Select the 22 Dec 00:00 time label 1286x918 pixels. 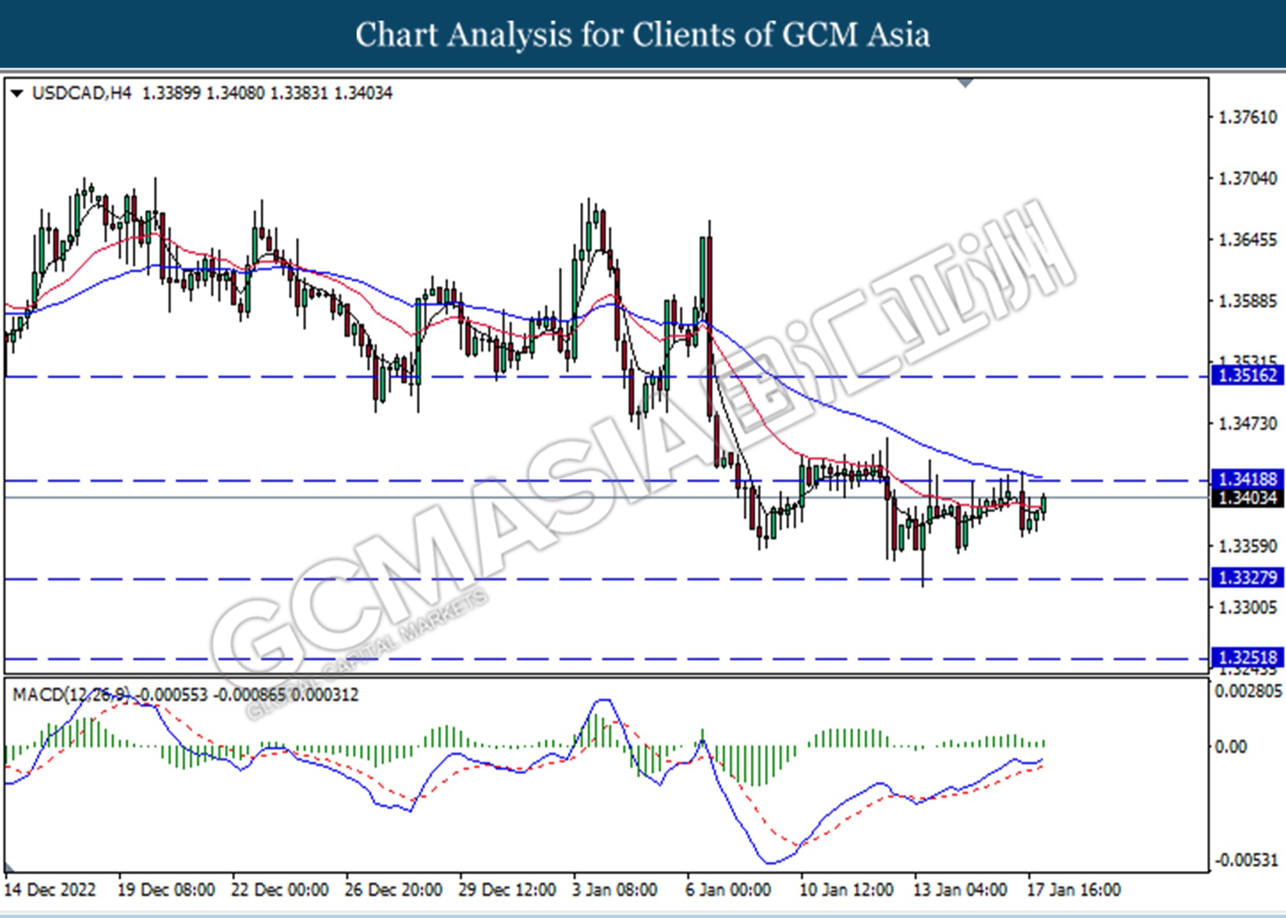click(x=280, y=890)
